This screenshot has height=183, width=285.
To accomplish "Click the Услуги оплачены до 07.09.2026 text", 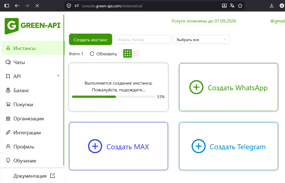I will (x=204, y=21).
